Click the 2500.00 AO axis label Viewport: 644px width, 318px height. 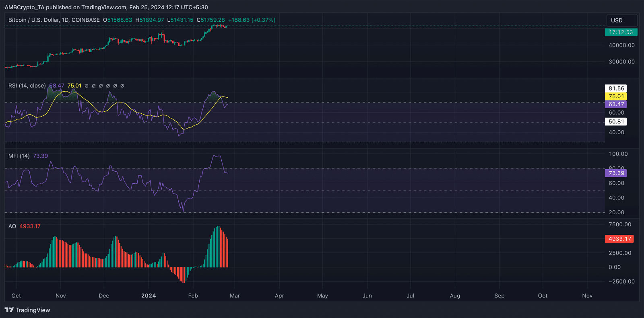click(x=620, y=253)
